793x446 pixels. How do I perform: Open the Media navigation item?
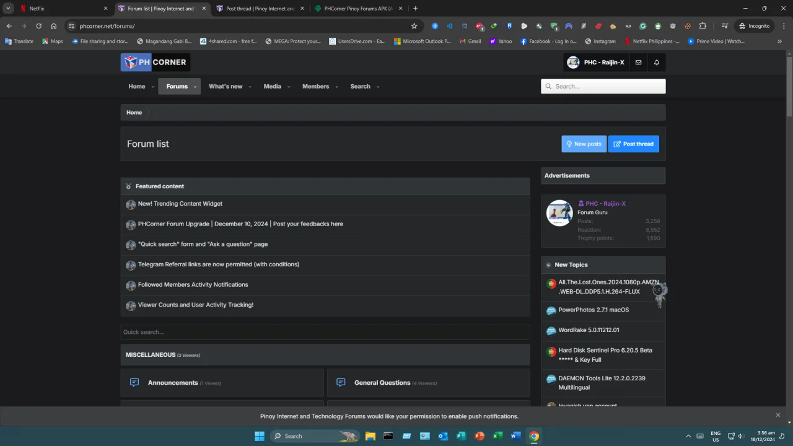273,87
